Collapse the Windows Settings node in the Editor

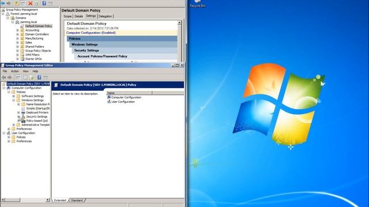(x=14, y=100)
